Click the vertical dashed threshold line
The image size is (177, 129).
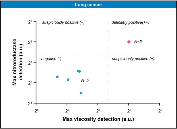pos(108,61)
